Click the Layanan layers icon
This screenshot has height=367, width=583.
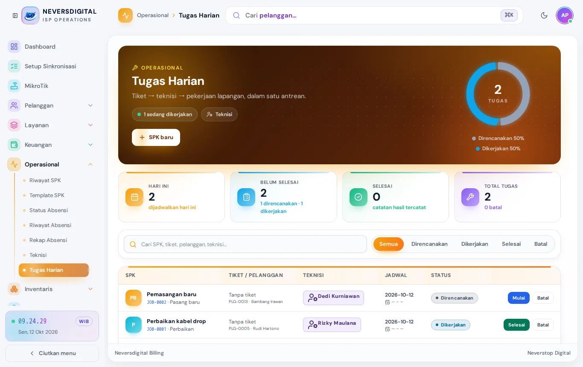coord(14,125)
